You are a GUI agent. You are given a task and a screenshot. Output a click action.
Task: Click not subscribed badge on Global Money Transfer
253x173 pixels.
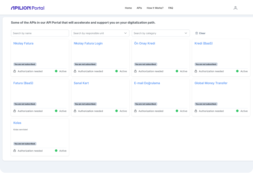(206, 104)
